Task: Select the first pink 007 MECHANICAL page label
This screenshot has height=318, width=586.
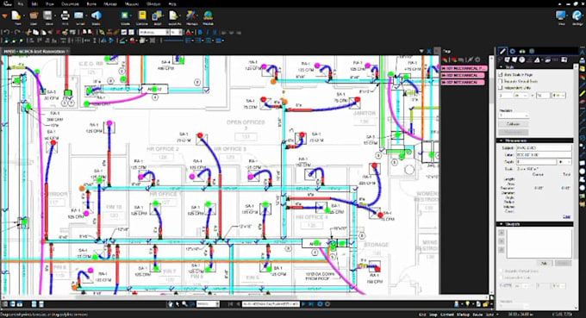Action: click(464, 68)
